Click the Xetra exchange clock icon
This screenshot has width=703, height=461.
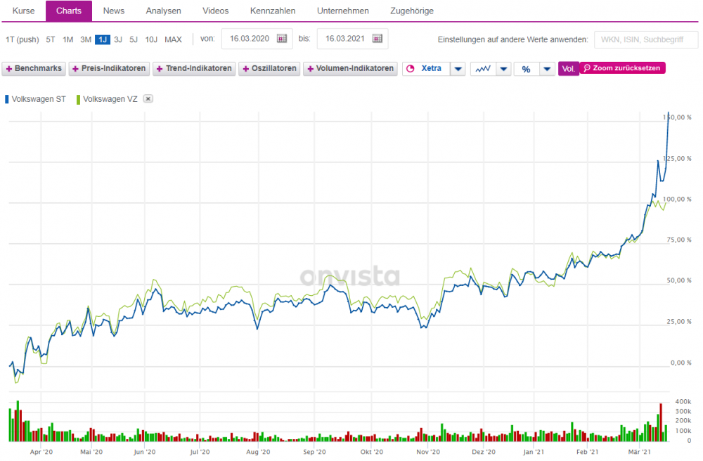tap(411, 69)
